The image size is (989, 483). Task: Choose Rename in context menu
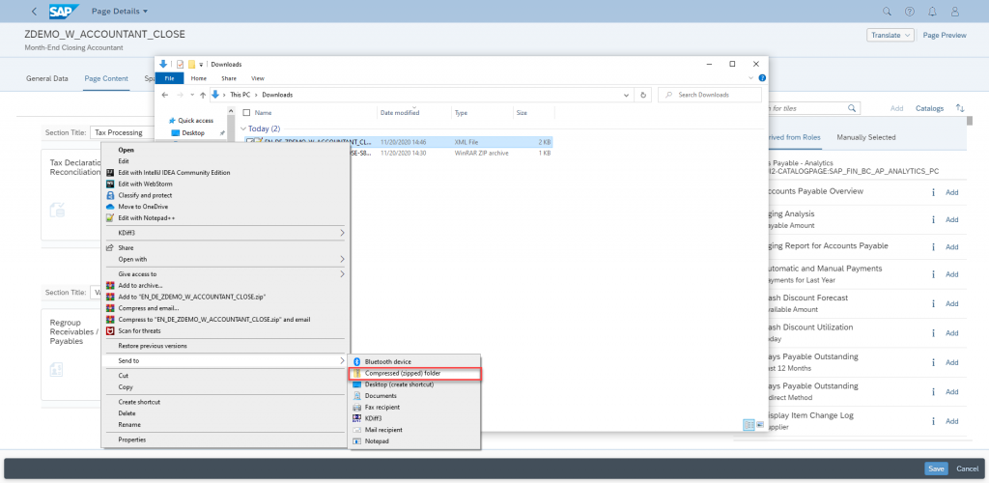pyautogui.click(x=129, y=424)
